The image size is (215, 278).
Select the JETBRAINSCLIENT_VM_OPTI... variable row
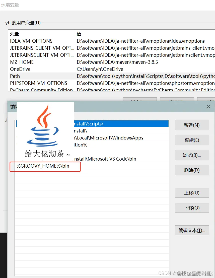(x=112, y=55)
